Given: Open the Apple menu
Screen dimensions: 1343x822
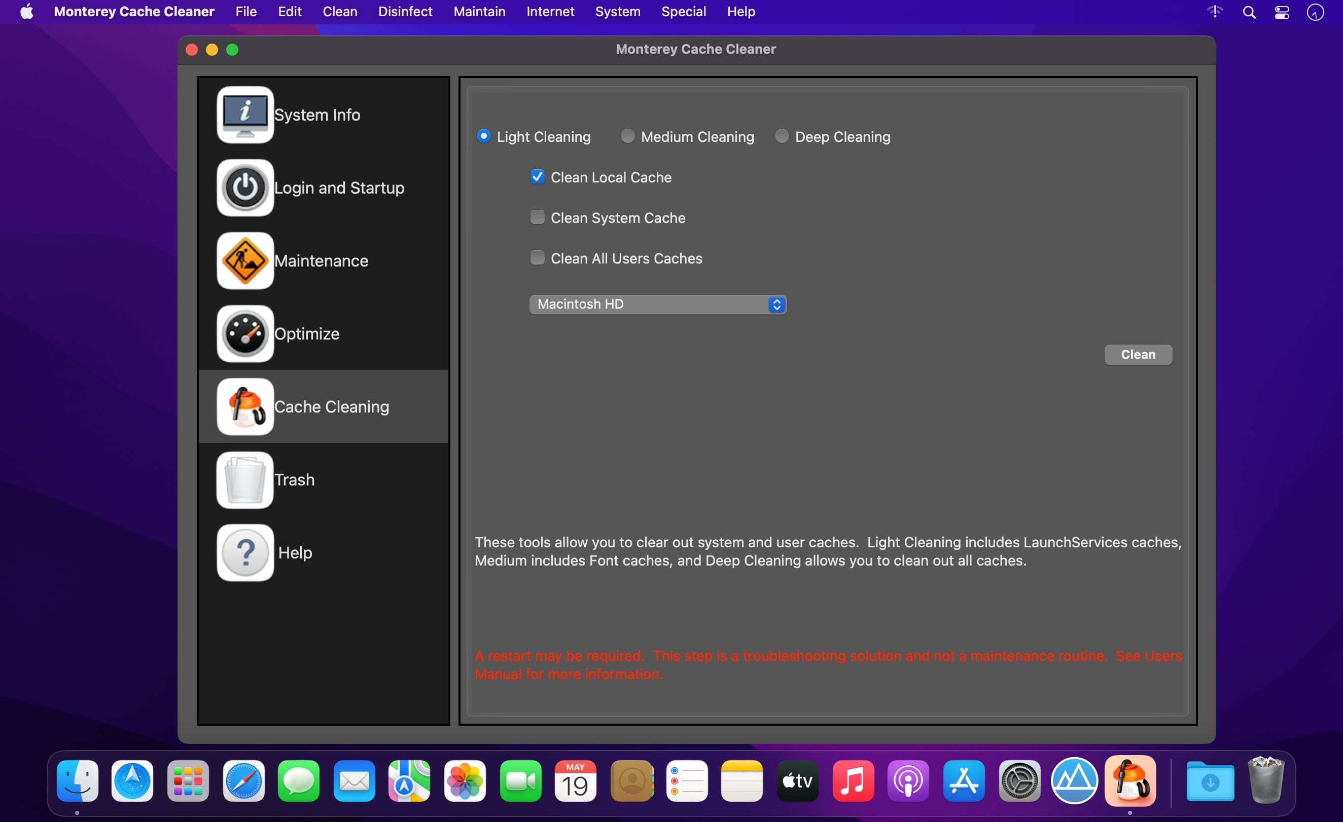Looking at the screenshot, I should point(26,12).
